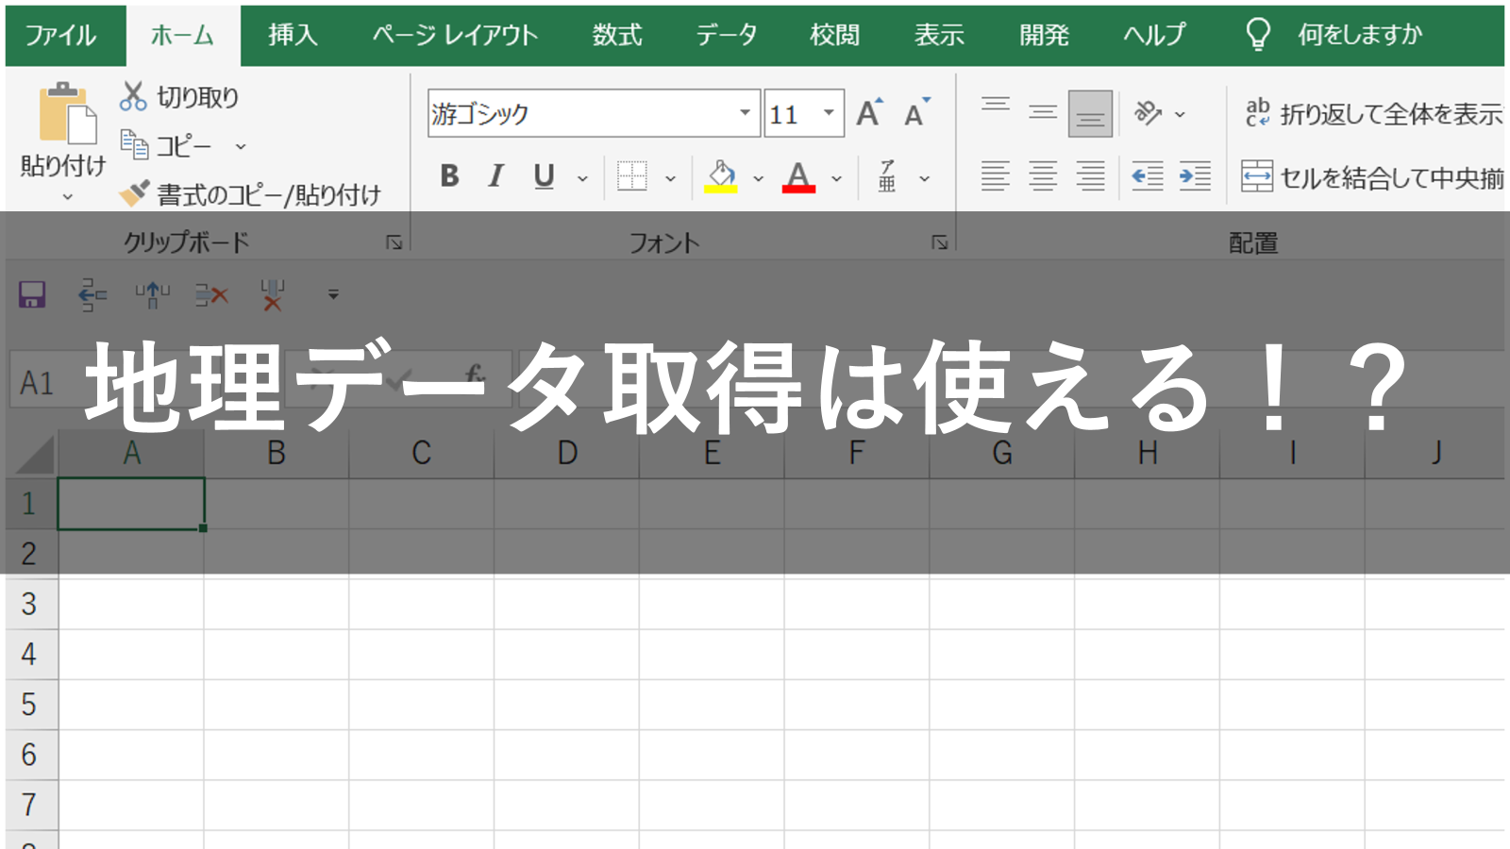Click Wrap Text (折り返して全体を表示)
1510x849 pixels.
click(1374, 113)
